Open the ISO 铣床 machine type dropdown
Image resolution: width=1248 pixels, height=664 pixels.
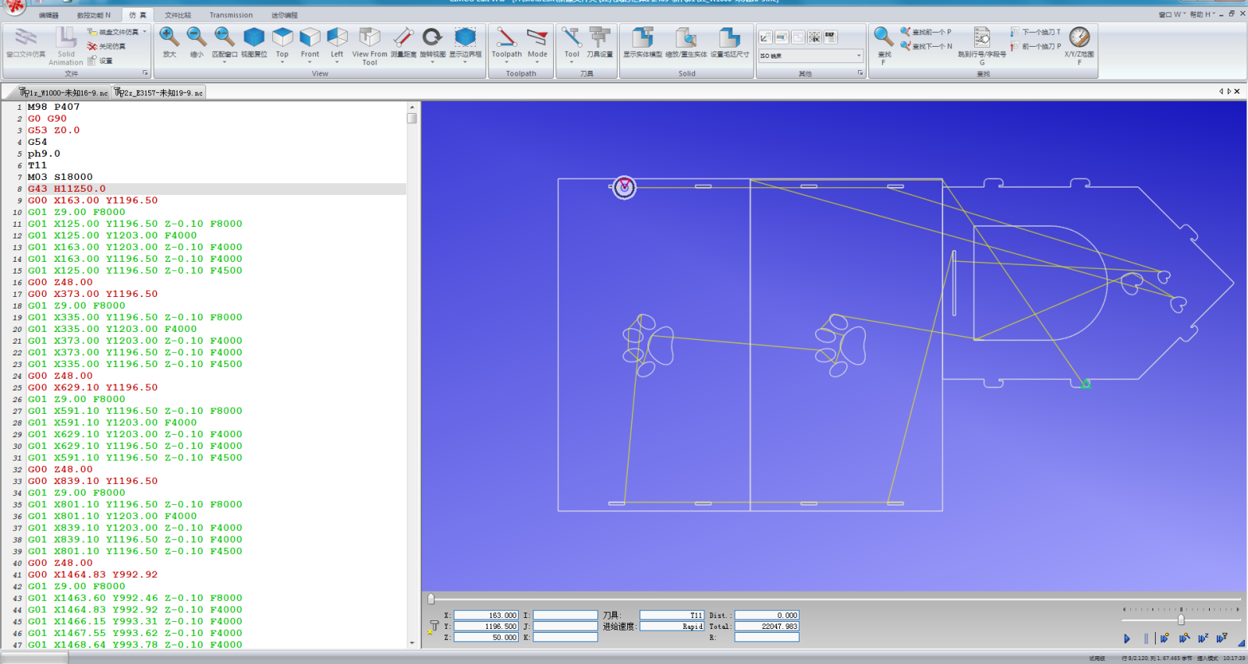(x=810, y=56)
